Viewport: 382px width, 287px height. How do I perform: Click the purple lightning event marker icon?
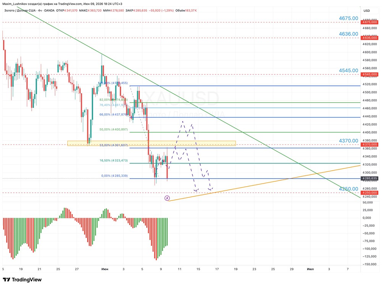pos(167,198)
